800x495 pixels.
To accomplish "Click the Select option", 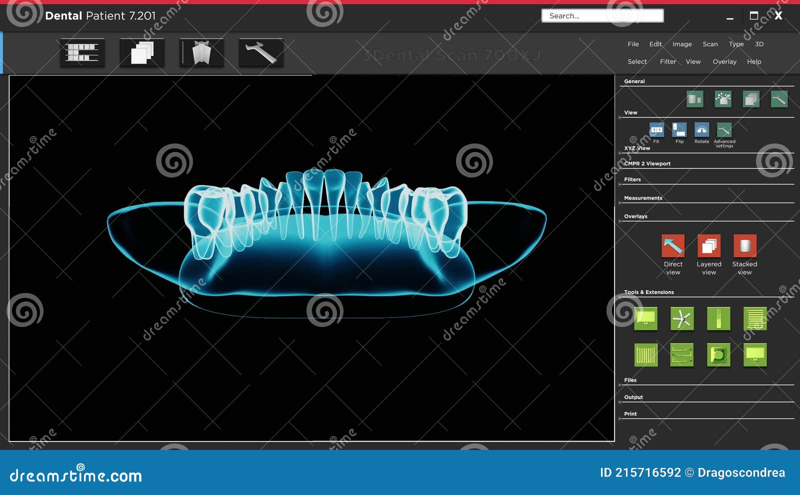I will pyautogui.click(x=637, y=61).
